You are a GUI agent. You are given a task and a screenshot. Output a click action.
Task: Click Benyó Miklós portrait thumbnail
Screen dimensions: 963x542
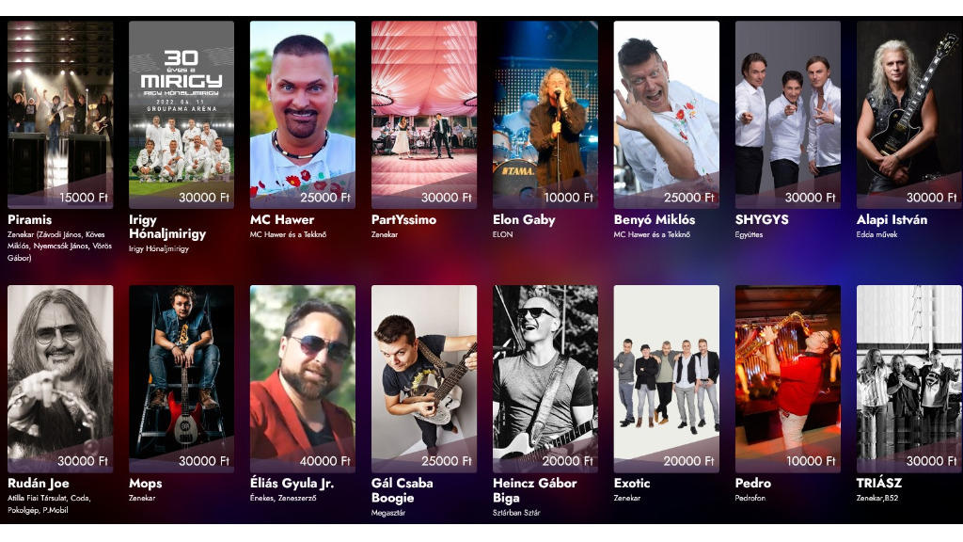tap(667, 114)
